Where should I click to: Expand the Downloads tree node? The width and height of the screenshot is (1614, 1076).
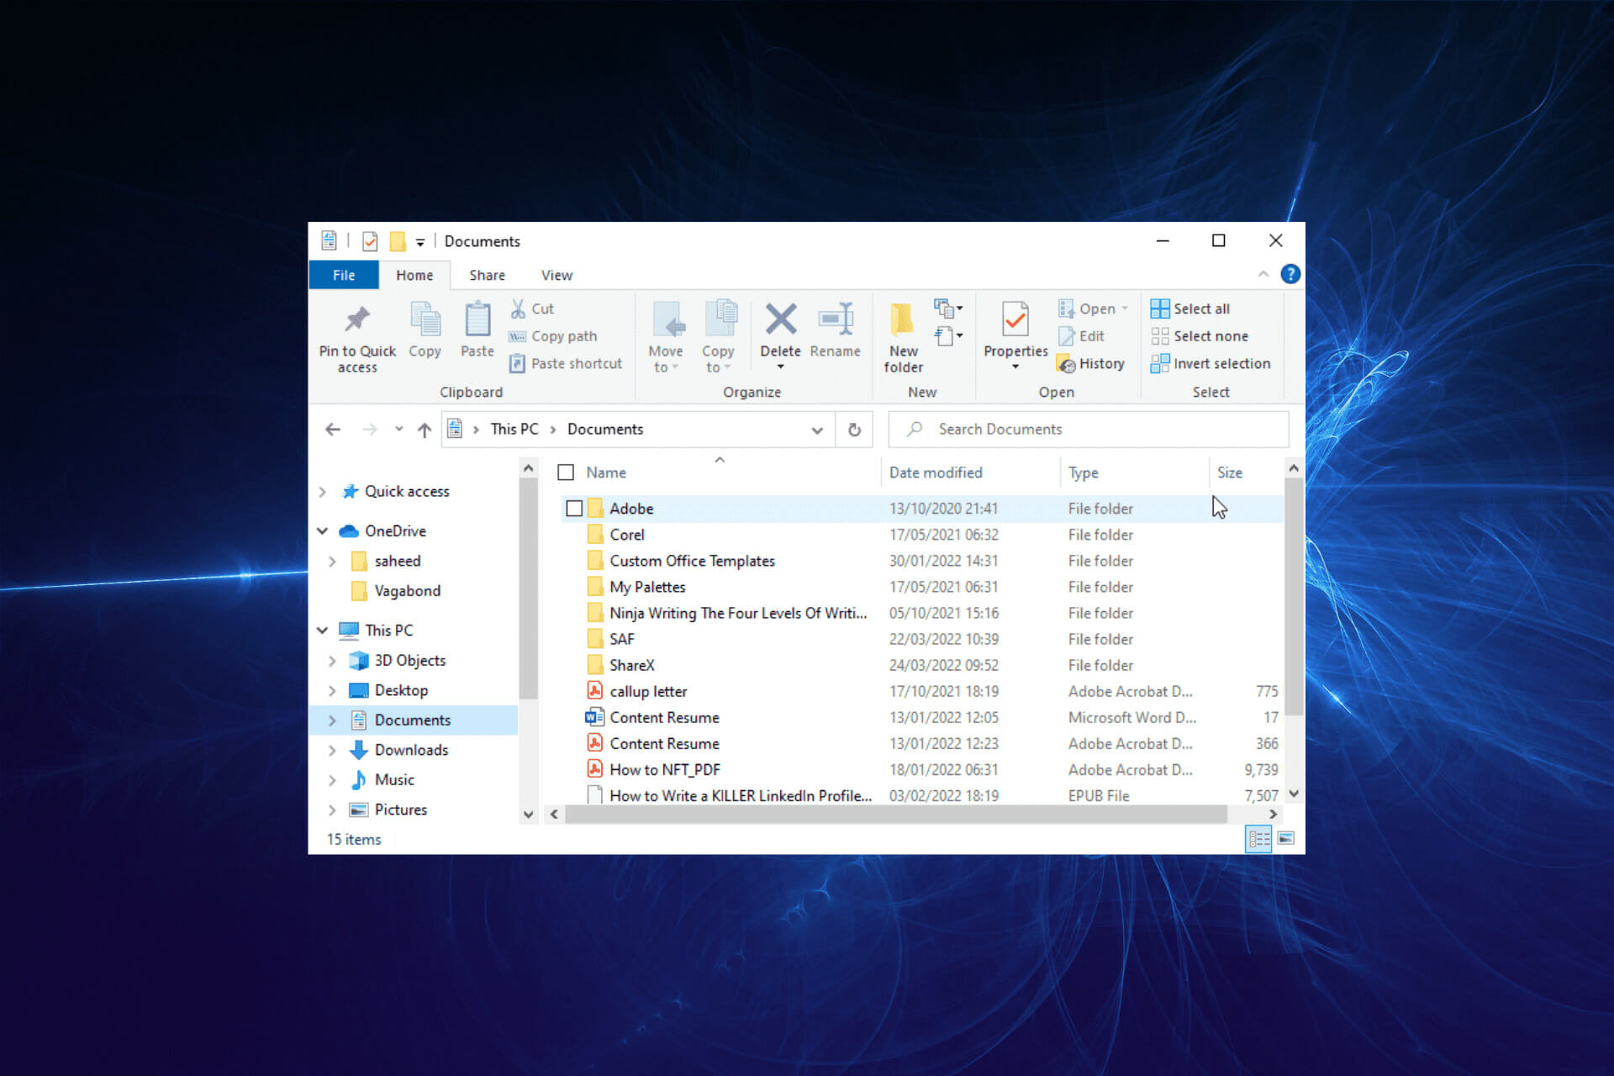coord(333,750)
